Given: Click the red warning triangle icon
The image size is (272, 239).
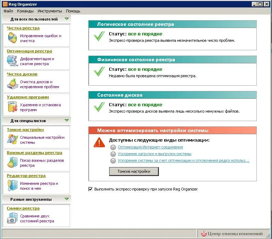Looking at the screenshot, I should [99, 142].
